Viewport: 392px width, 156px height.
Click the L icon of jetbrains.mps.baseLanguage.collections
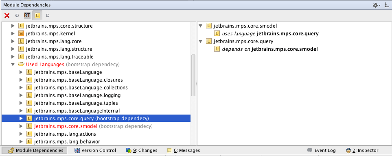(x=29, y=88)
